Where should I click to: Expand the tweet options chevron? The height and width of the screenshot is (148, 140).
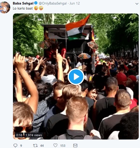(137, 4)
